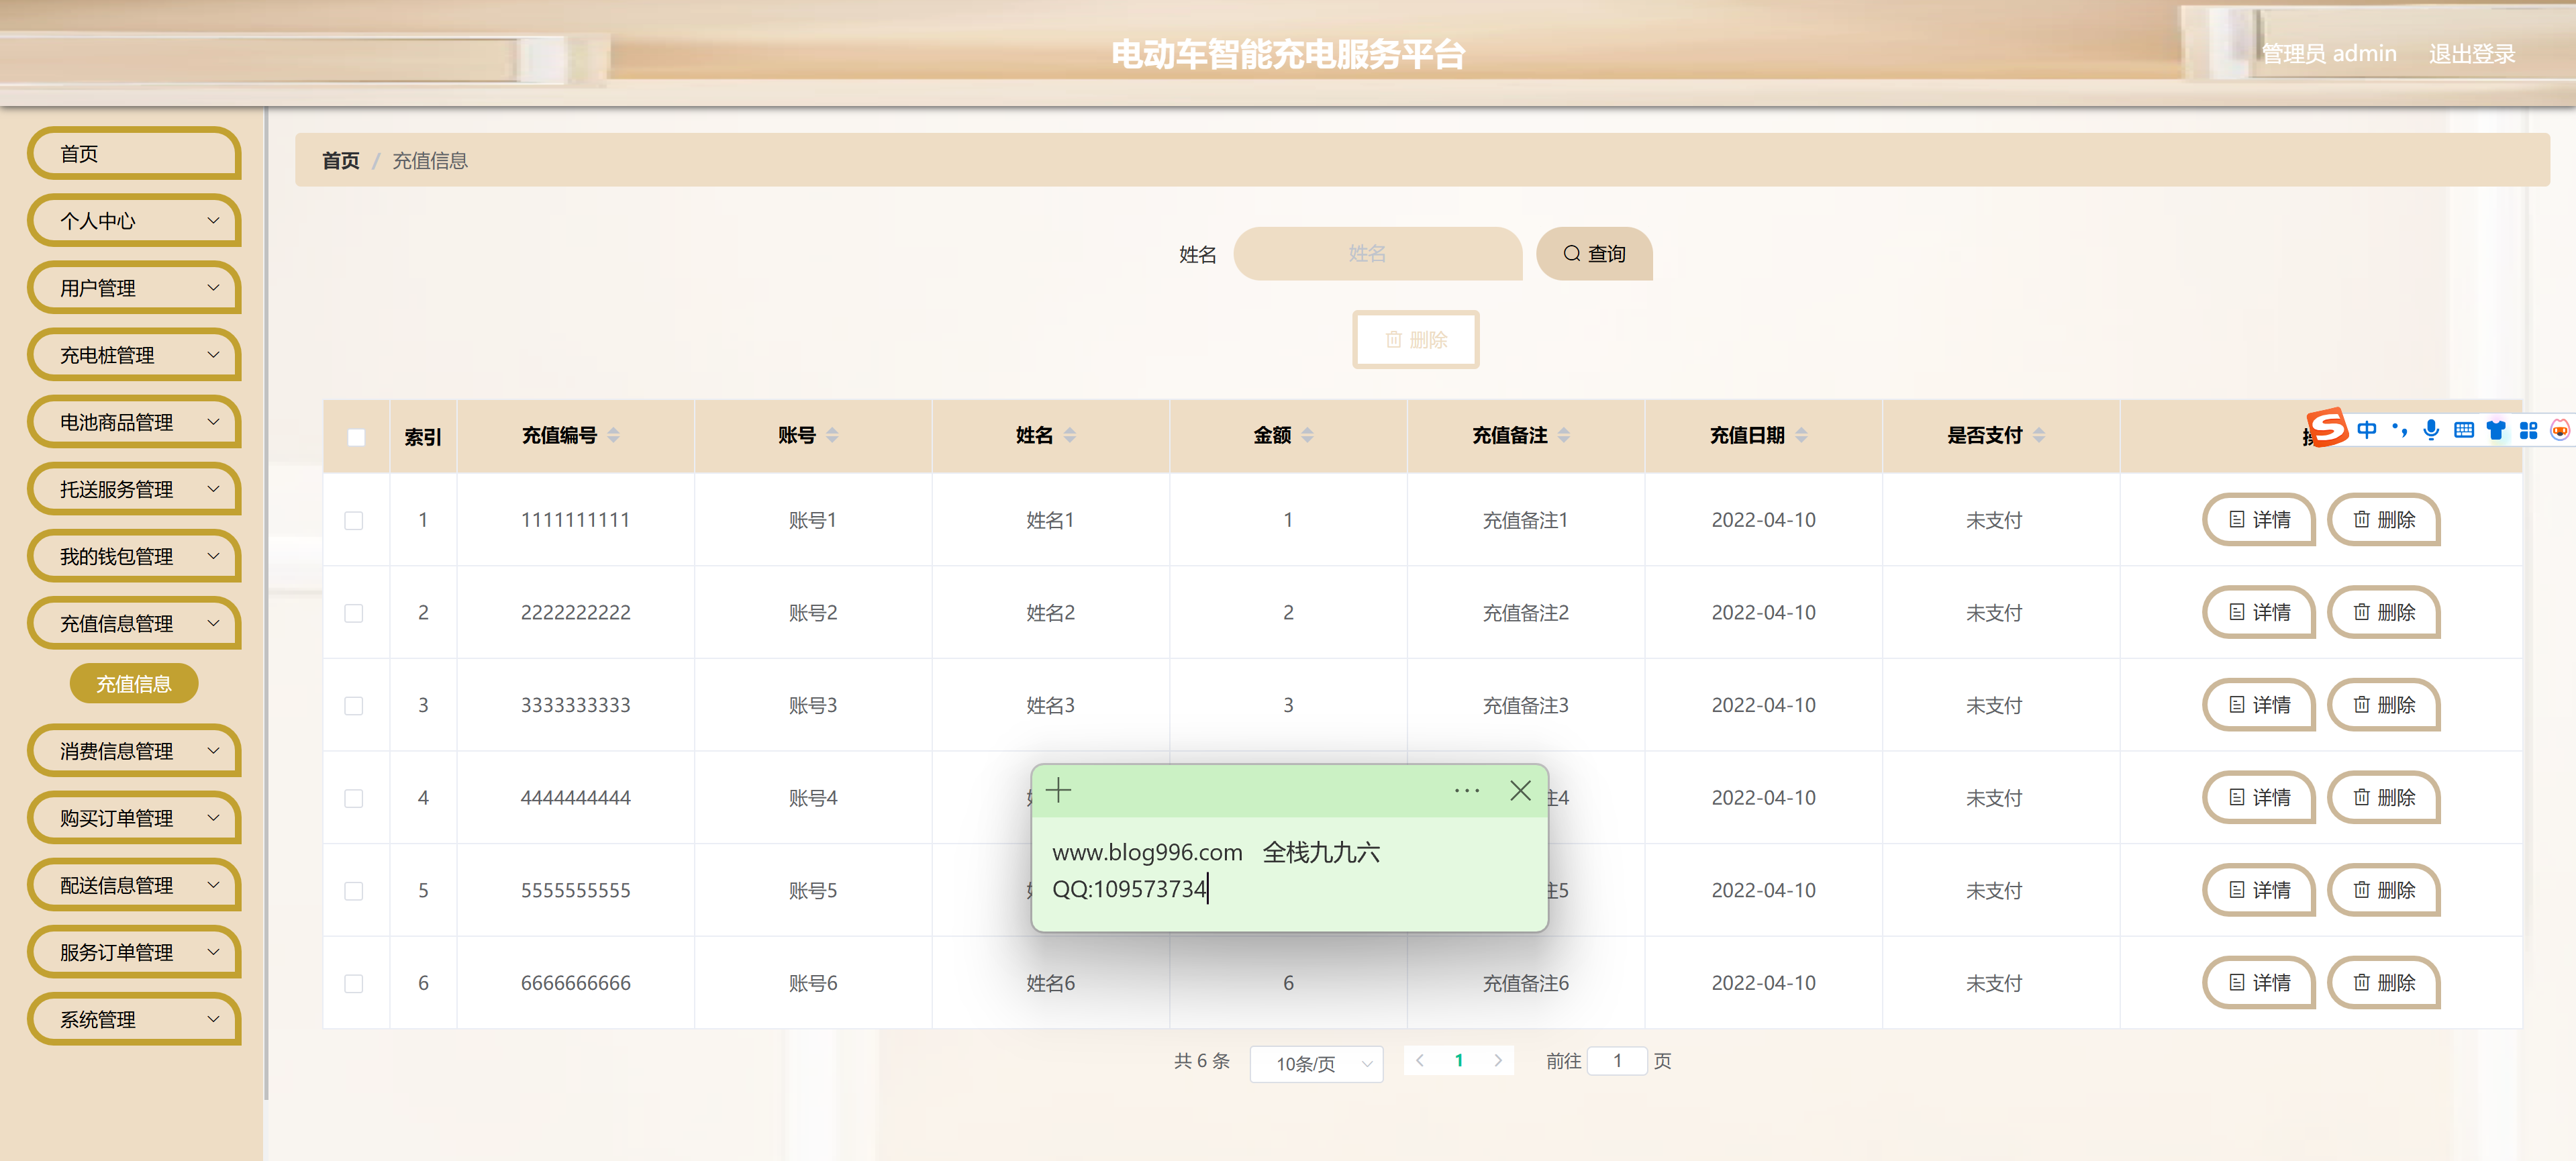Select checkbox for row 账号3
This screenshot has width=2576, height=1161.
(354, 706)
